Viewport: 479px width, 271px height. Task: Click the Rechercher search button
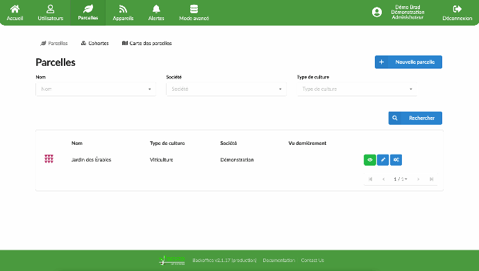point(415,118)
